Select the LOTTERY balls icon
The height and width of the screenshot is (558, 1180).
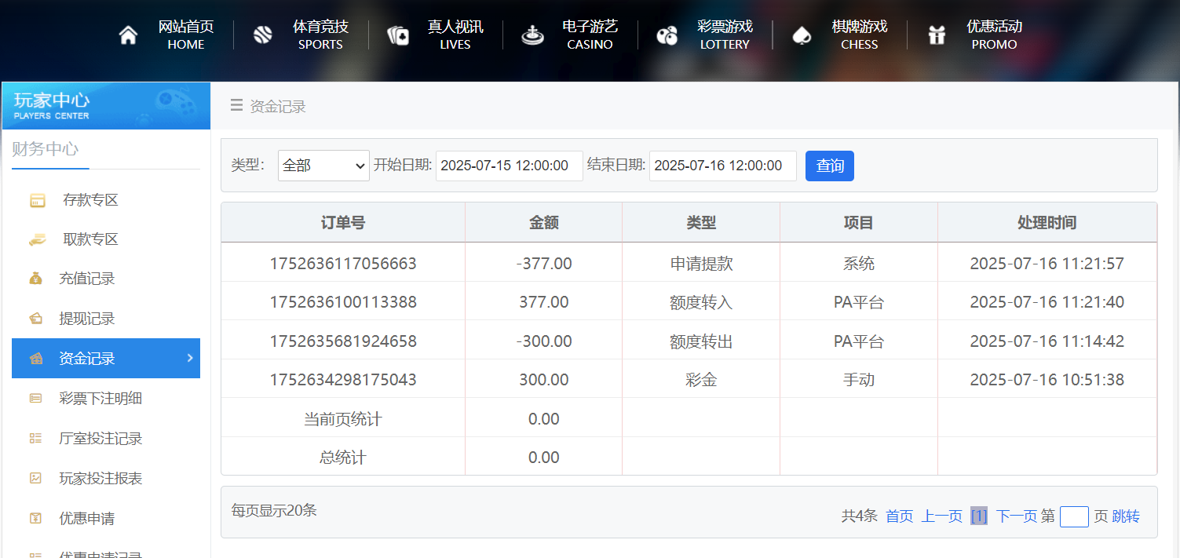coord(667,34)
